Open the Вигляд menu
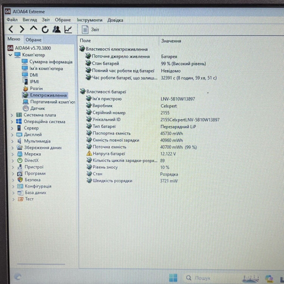The height and width of the screenshot is (284, 284). coord(30,20)
